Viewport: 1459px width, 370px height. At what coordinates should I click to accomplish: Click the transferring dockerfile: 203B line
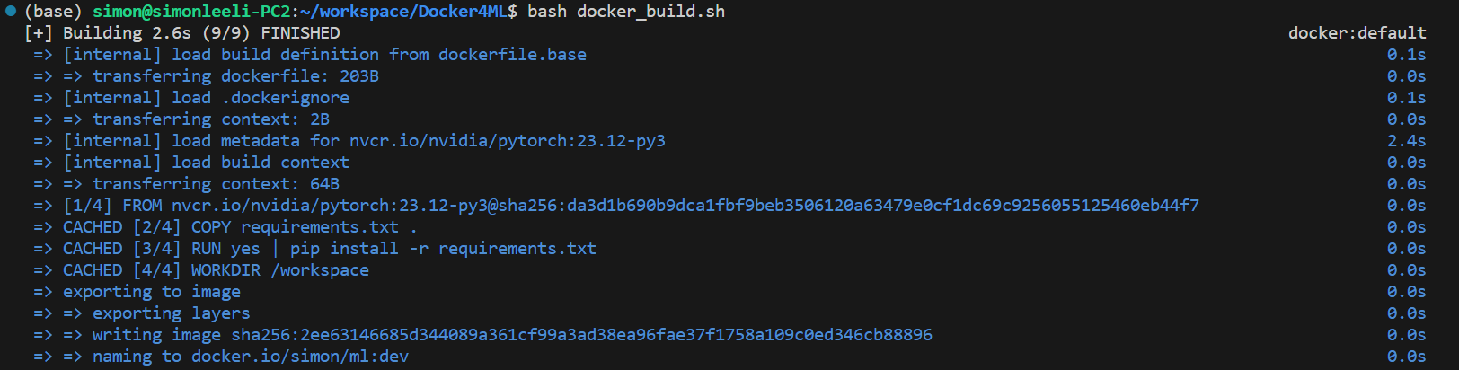pos(235,76)
